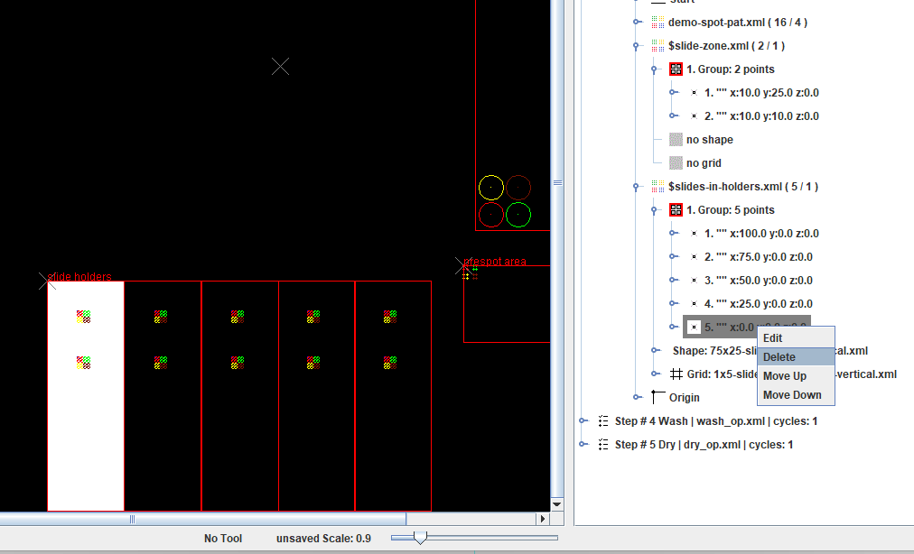The width and height of the screenshot is (914, 554).
Task: Choose Delete from the context menu
Action: pos(779,357)
